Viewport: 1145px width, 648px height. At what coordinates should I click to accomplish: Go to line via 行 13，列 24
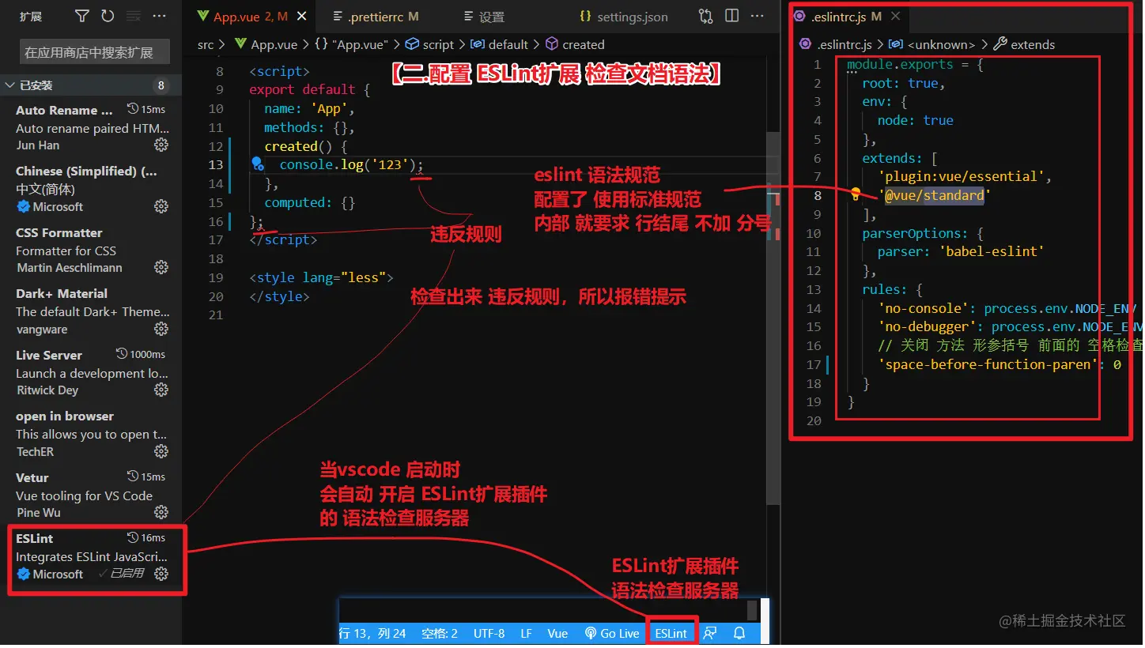click(373, 633)
